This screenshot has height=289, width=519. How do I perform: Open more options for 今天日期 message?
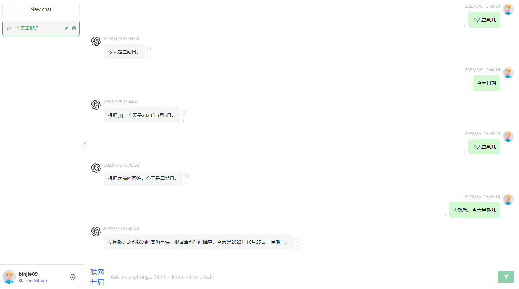pos(469,89)
